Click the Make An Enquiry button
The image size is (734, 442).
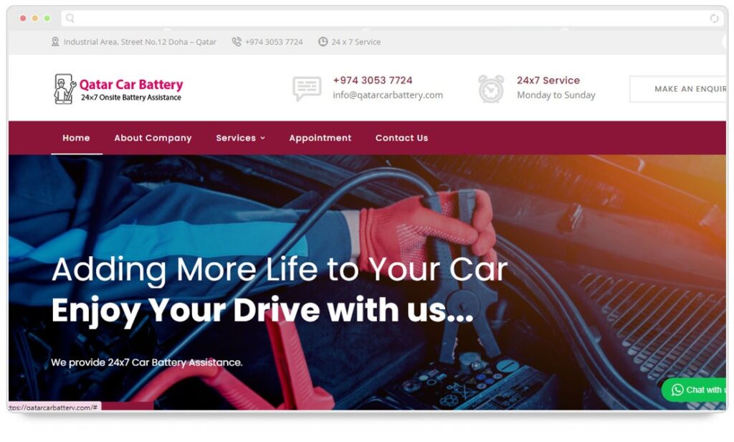click(x=679, y=88)
